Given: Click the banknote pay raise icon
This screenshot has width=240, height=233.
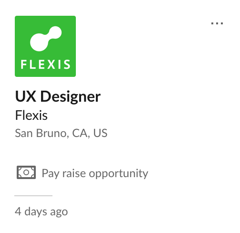Looking at the screenshot, I should [26, 172].
